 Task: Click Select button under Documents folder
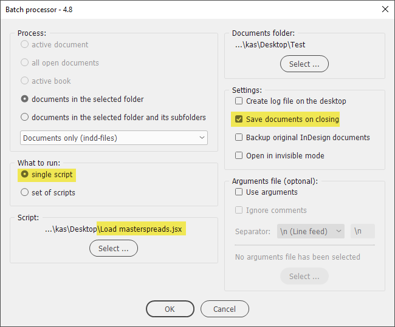[304, 64]
